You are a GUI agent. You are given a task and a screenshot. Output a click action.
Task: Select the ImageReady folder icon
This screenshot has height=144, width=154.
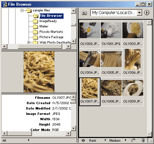(35, 21)
